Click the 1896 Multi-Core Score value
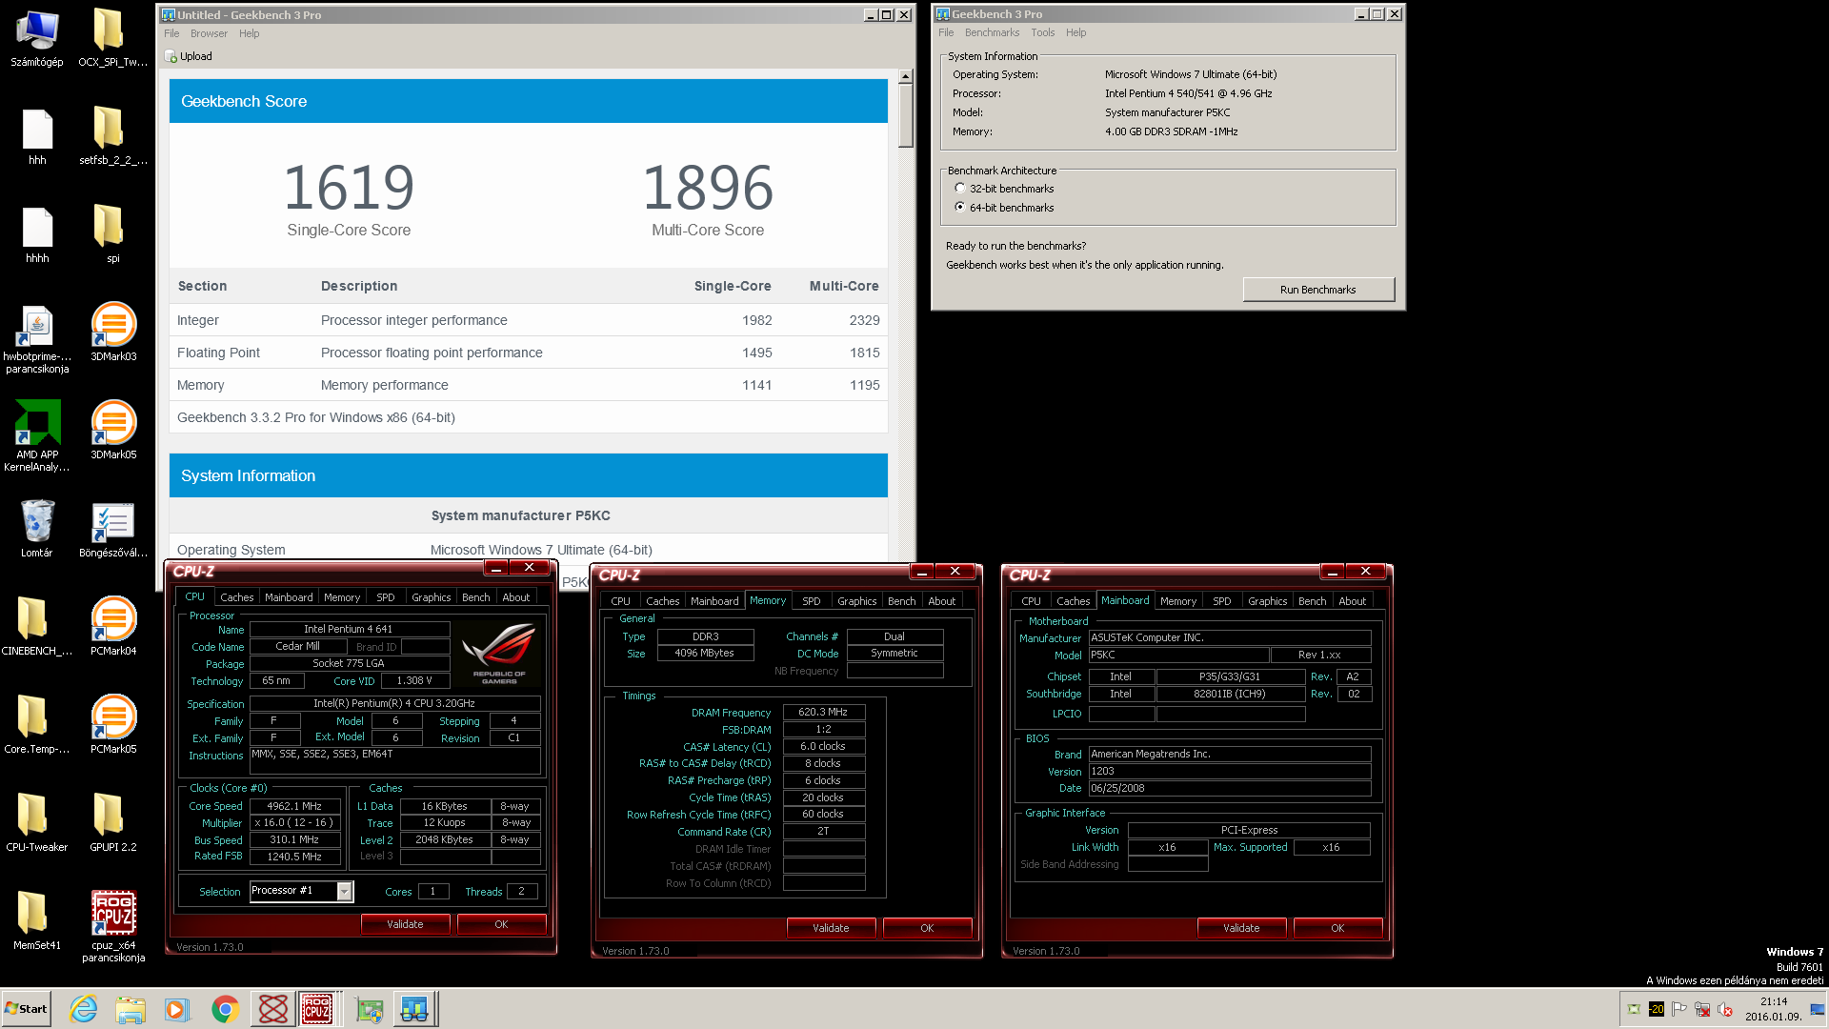Image resolution: width=1829 pixels, height=1029 pixels. [708, 188]
